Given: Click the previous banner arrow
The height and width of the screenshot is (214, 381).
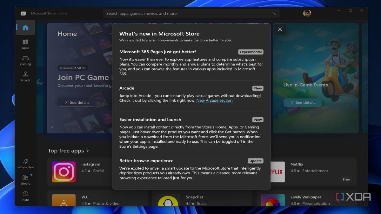Looking at the screenshot, I should coord(52,127).
